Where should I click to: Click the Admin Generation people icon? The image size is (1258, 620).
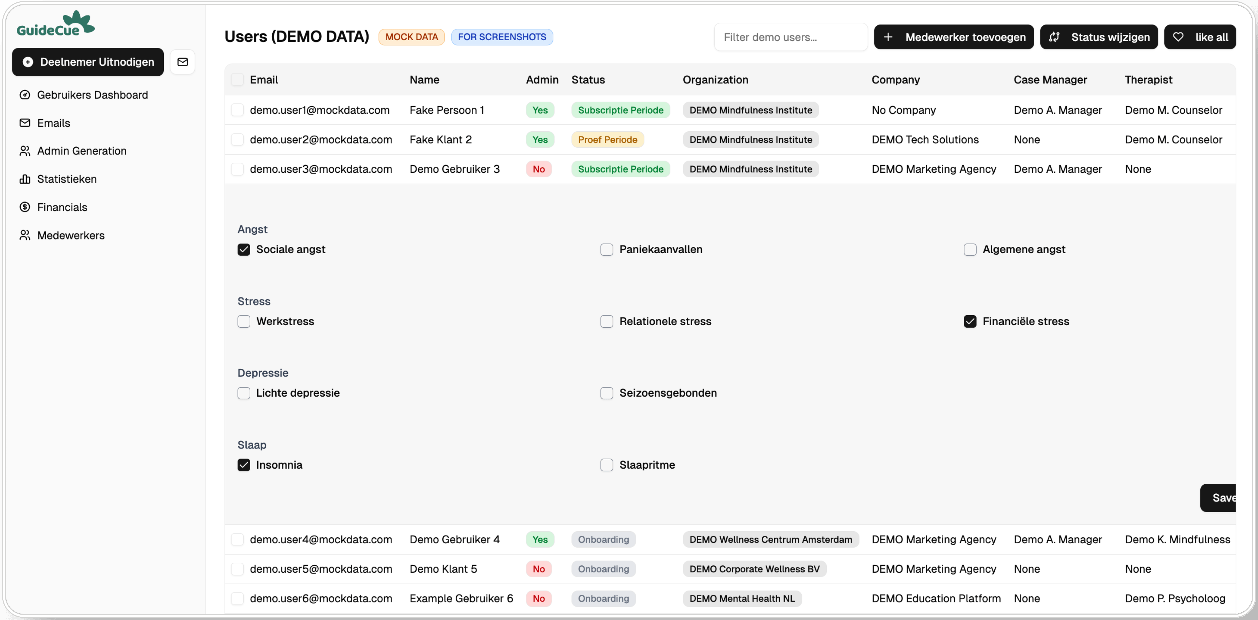pyautogui.click(x=25, y=151)
